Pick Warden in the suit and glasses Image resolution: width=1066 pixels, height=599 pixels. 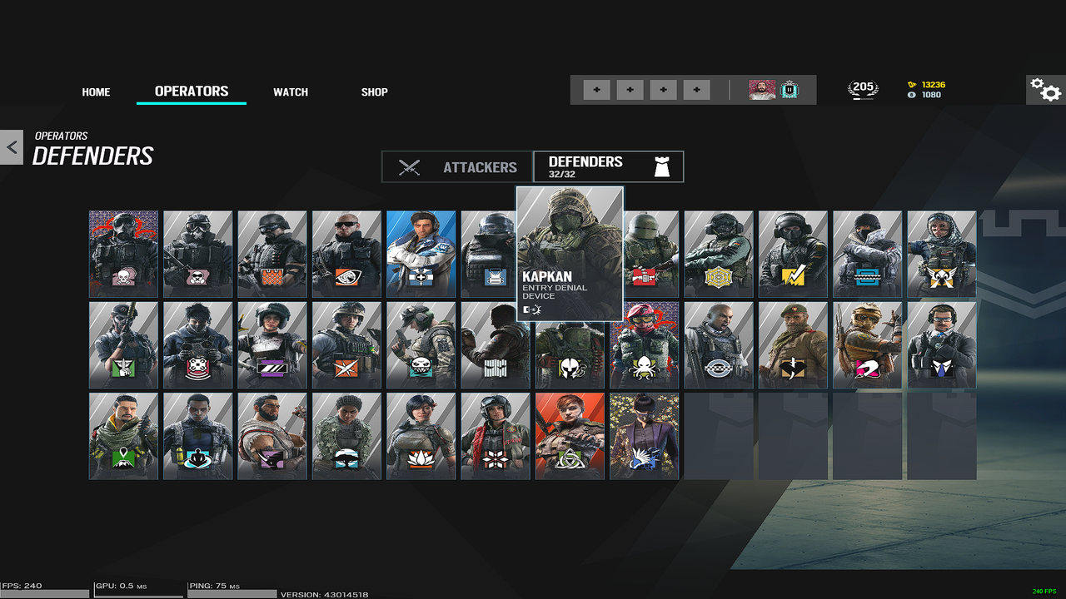coord(942,345)
